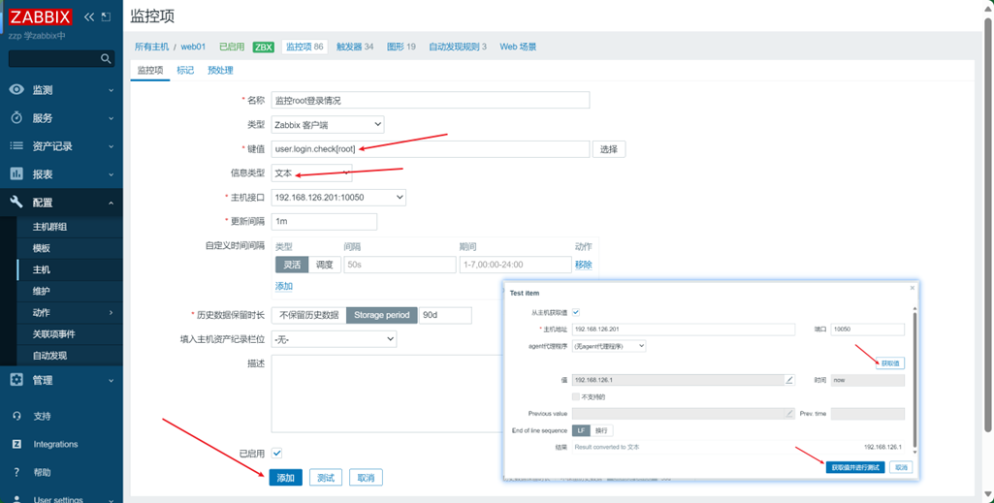
Task: Open the 类型 dropdown showing Zabbix 客户端
Action: tap(327, 125)
